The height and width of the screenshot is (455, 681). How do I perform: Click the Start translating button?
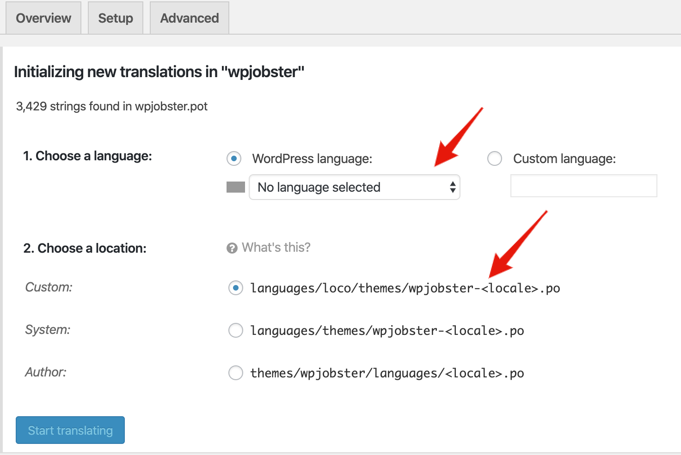(x=70, y=430)
